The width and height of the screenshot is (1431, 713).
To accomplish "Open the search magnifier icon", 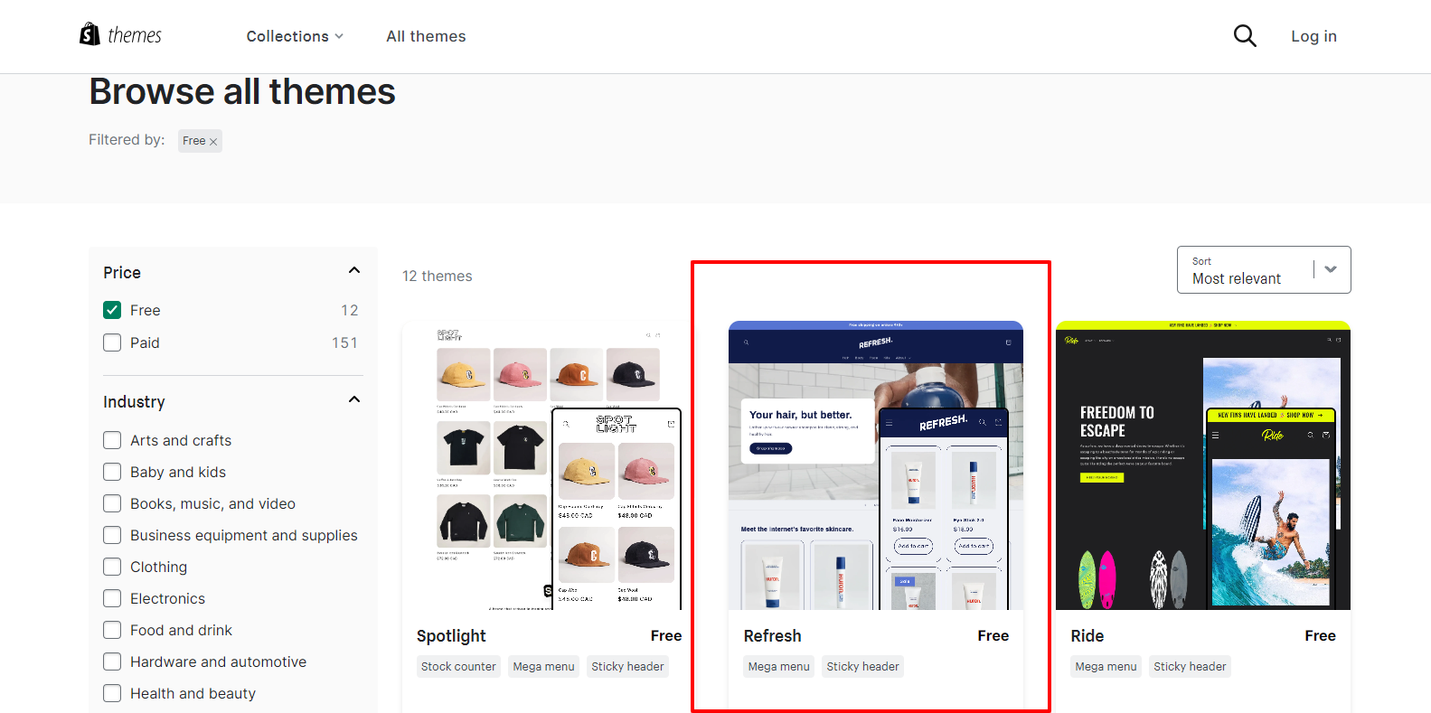I will click(1245, 36).
